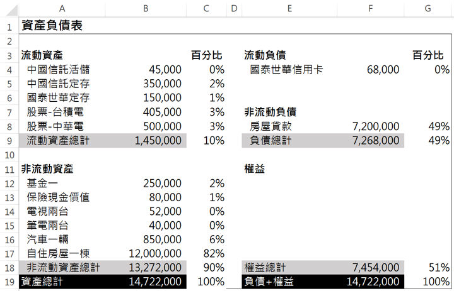
Task: Click the 國泰世華定存 cell
Action: tap(62, 97)
